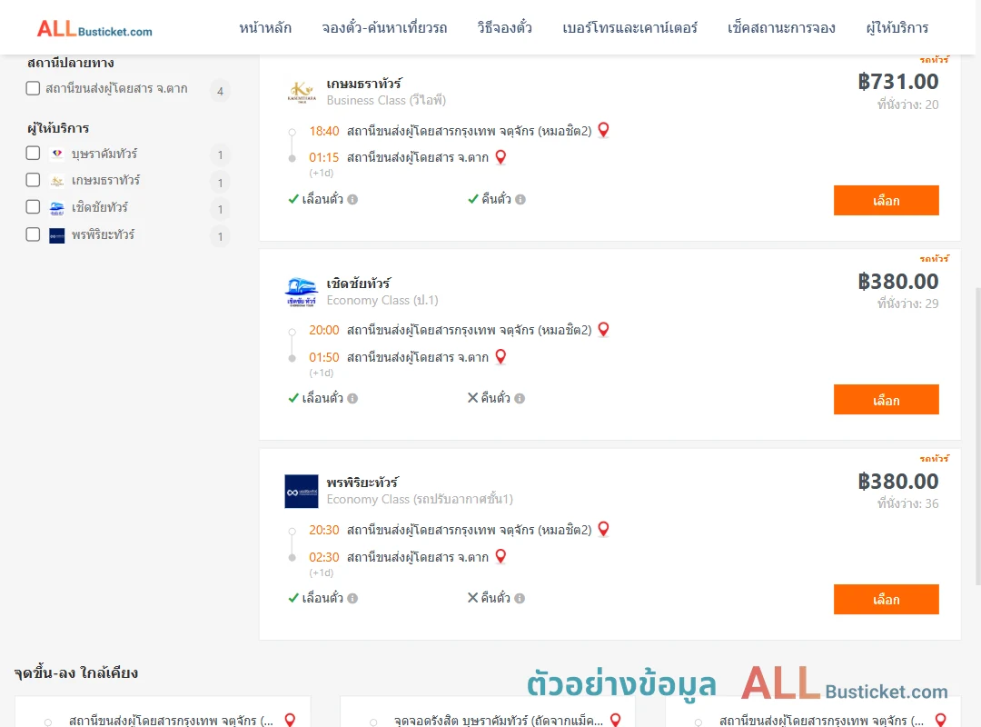Click the เชิดชัยทัวร์ operator name in results

coord(359,283)
